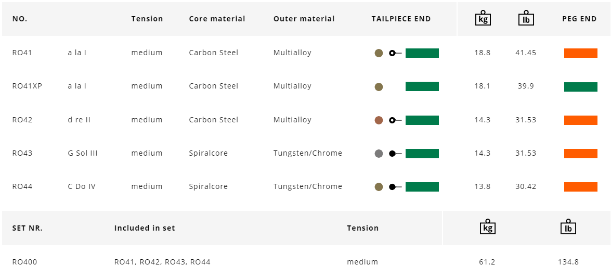611x278 pixels.
Task: Click the RO41 orange peg end swatch
Action: pos(580,53)
